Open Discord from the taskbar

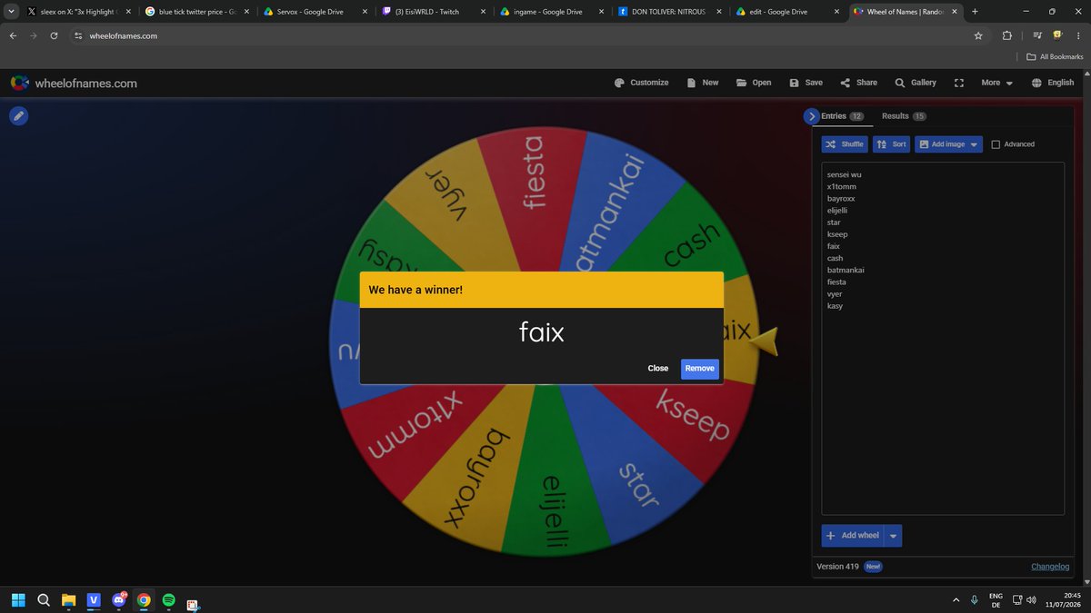[119, 600]
